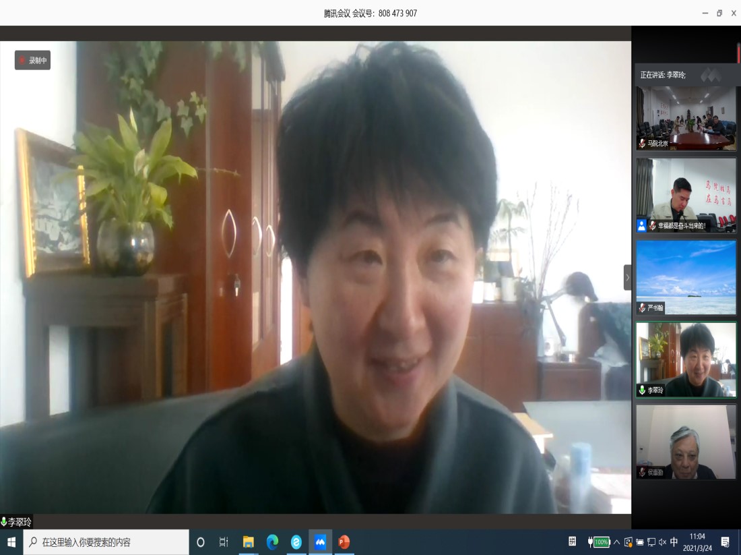Select the 侯惠勤 participant video
Screen dimensions: 741x555
(686, 441)
